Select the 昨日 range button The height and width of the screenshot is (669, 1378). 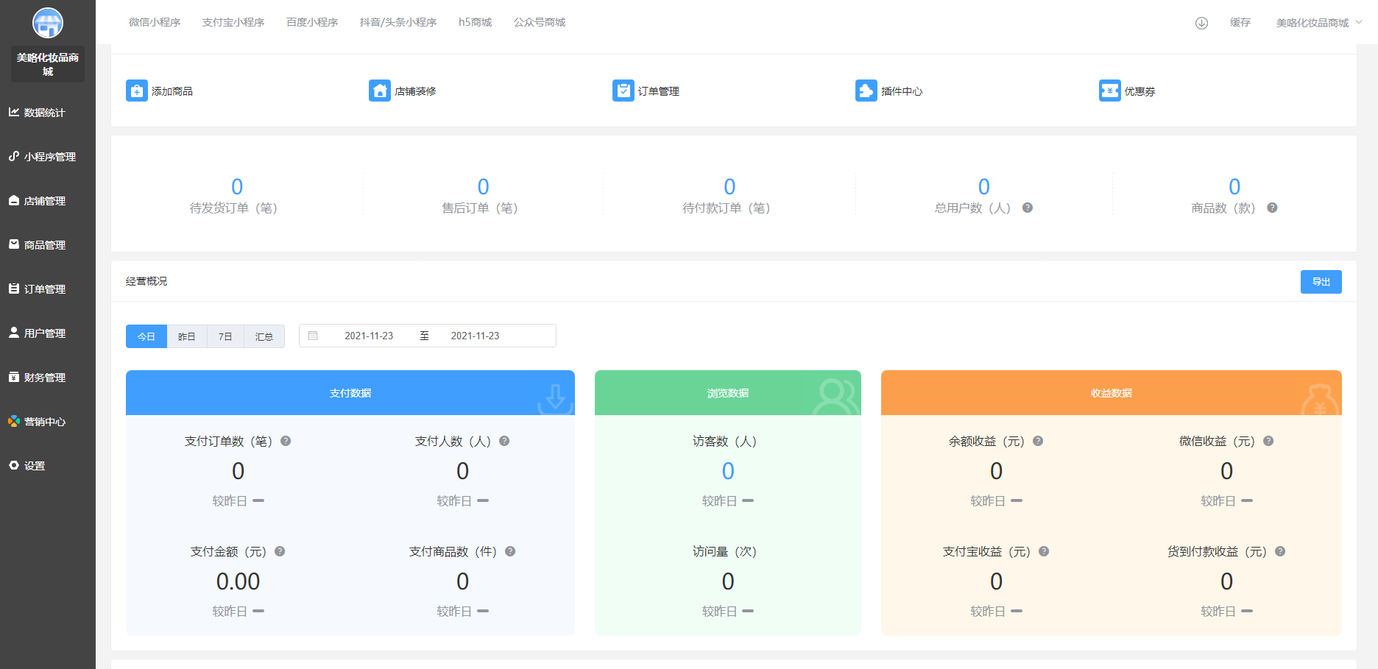pos(187,336)
